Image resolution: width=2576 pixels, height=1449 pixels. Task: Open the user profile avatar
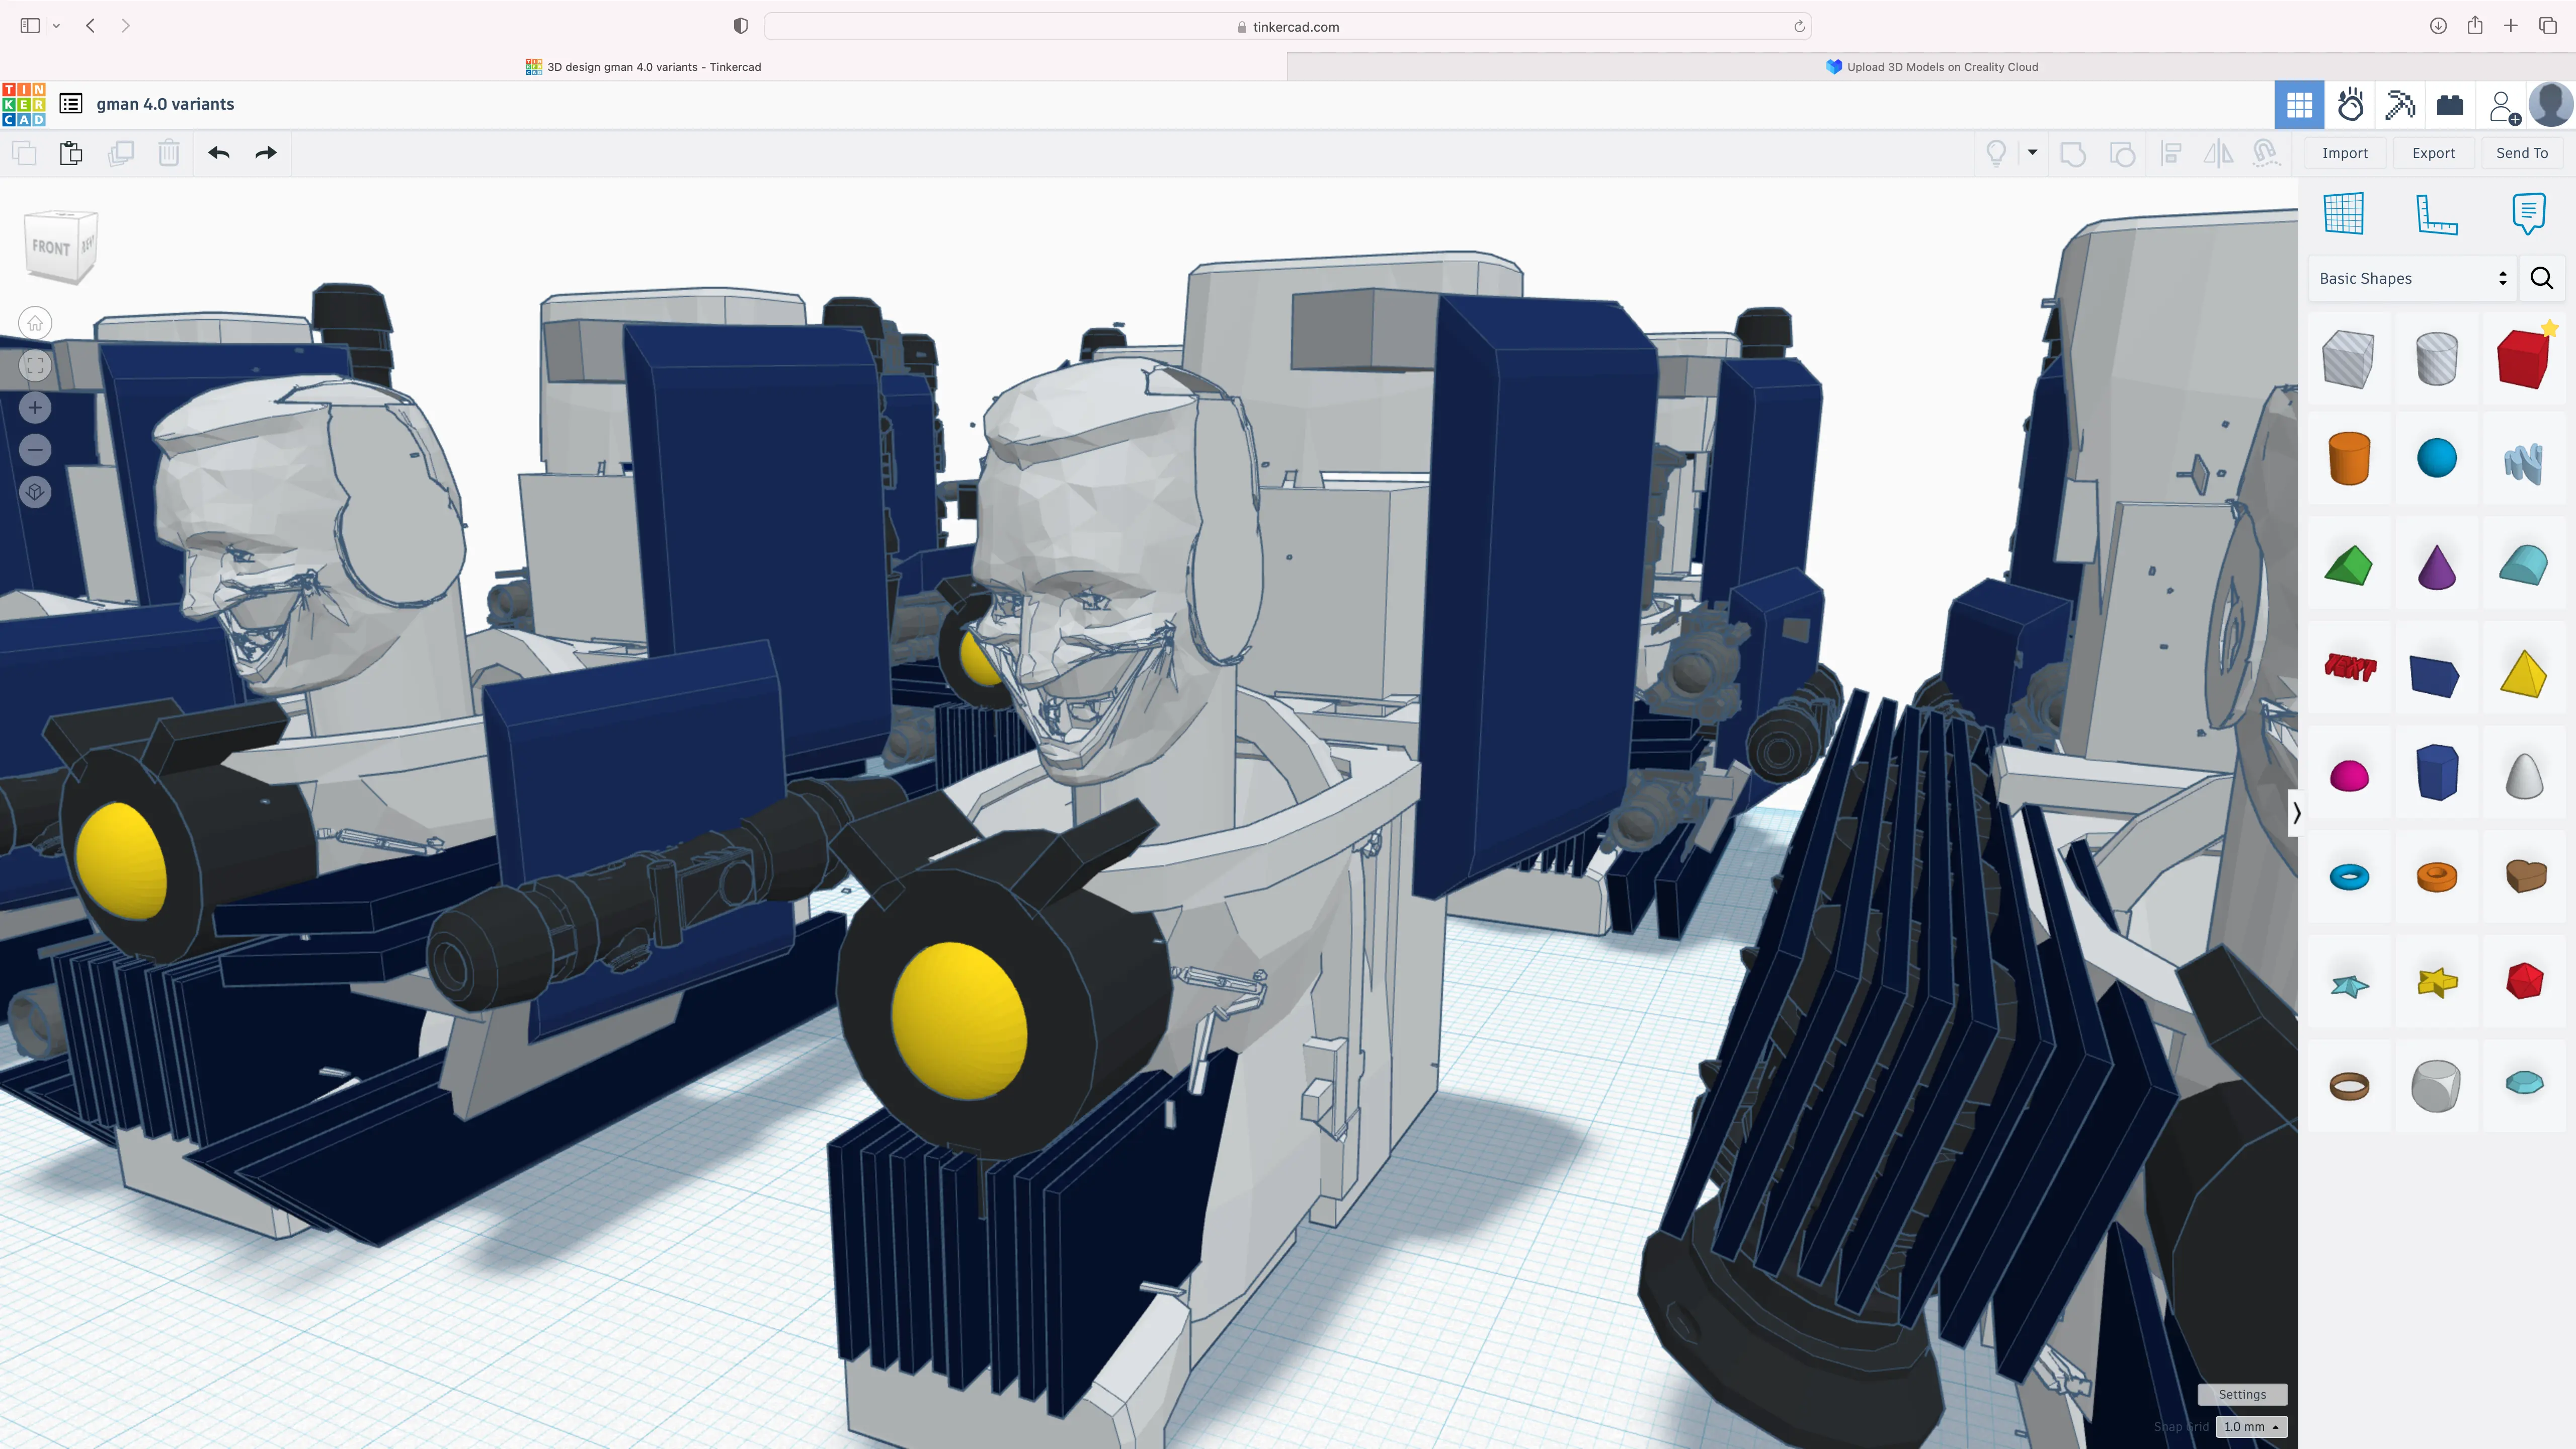coord(2550,105)
